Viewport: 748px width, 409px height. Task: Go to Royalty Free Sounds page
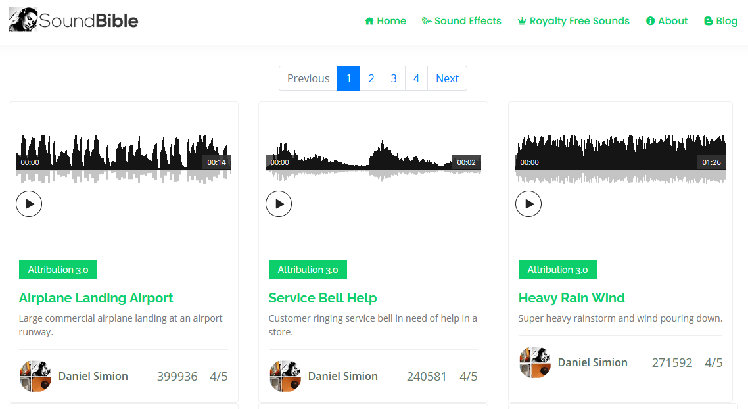[x=574, y=21]
